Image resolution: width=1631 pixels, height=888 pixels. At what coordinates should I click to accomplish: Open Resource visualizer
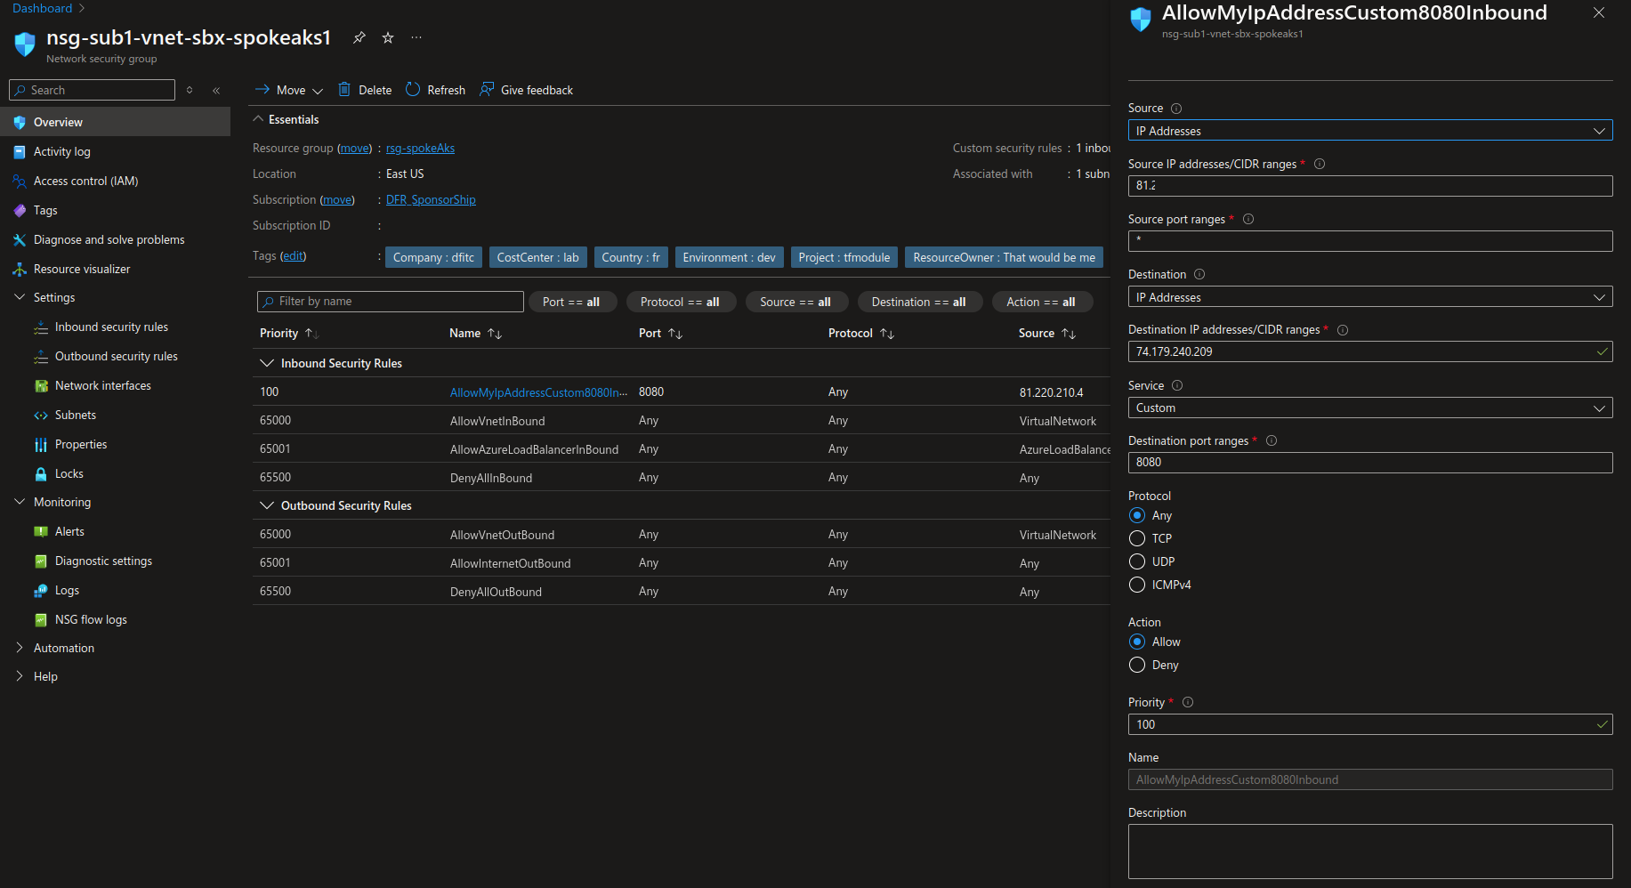tap(82, 269)
